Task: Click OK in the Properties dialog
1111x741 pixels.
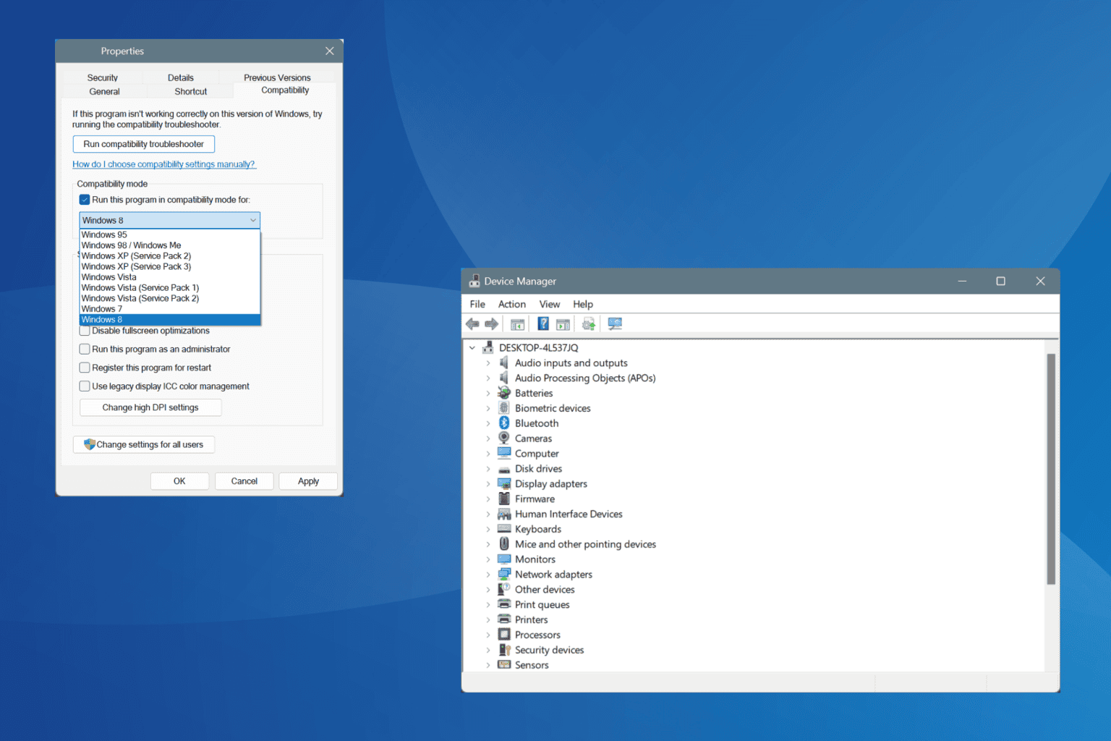Action: coord(179,481)
